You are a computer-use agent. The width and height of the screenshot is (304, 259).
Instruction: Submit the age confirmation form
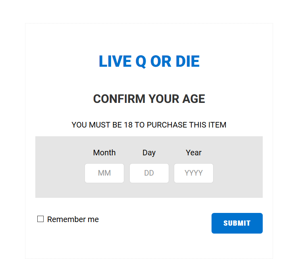pos(237,223)
